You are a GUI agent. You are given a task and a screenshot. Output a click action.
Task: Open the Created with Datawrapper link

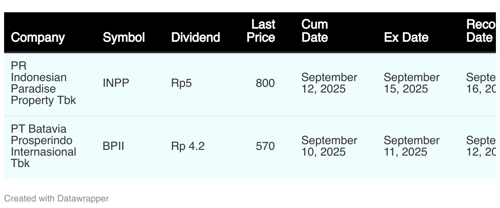(57, 199)
